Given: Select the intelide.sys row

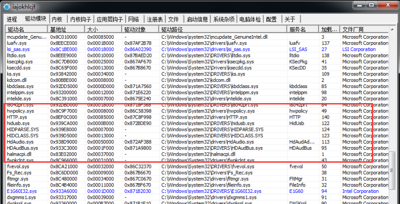Looking at the screenshot, I should pyautogui.click(x=197, y=99).
